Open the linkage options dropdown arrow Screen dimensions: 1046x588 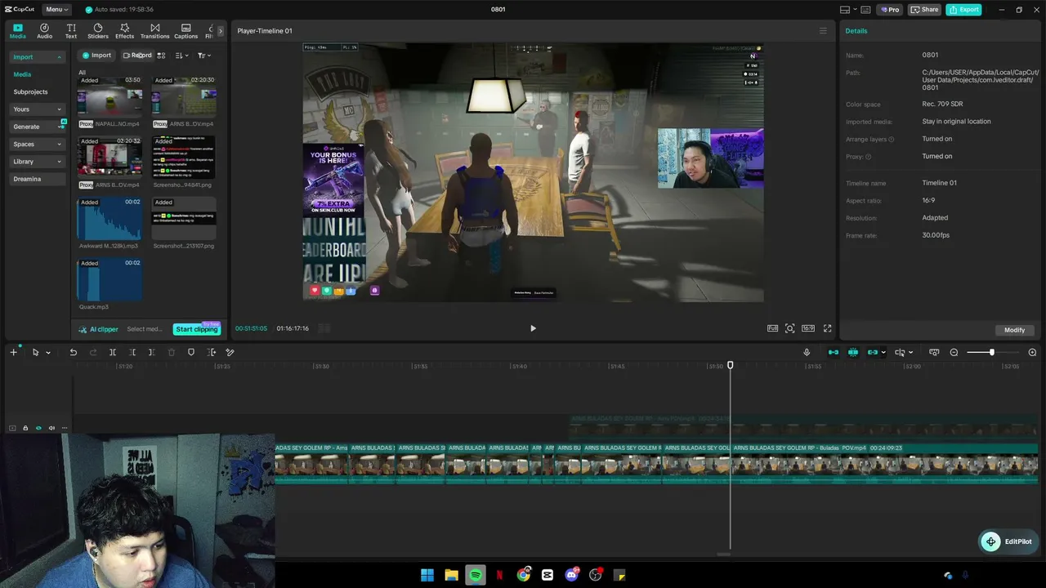tap(883, 353)
